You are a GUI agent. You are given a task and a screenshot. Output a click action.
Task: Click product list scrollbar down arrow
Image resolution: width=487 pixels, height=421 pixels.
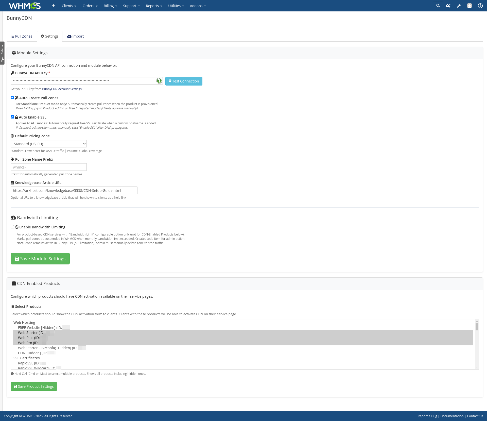pos(477,367)
